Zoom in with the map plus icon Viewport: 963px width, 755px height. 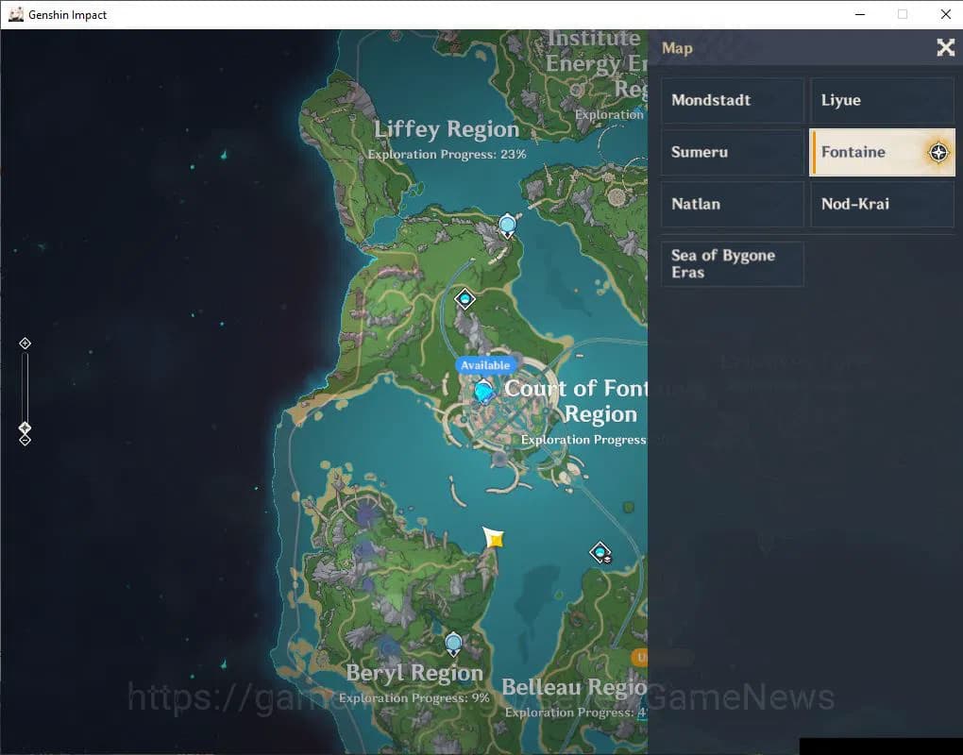click(x=25, y=344)
